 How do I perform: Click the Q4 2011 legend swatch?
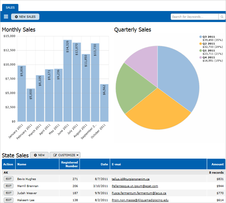click(201, 58)
